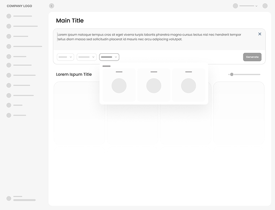Click the Generate button

252,57
